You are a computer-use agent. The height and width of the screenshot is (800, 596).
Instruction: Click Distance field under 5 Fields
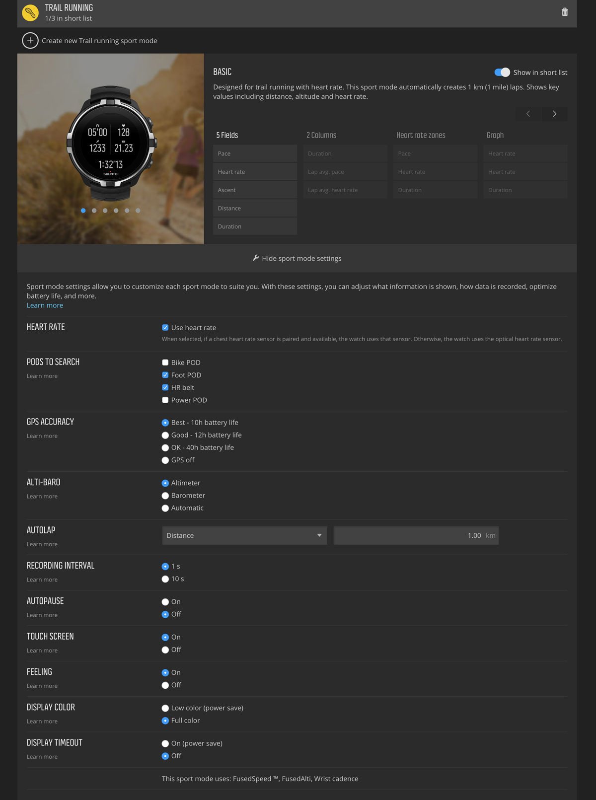click(x=255, y=208)
